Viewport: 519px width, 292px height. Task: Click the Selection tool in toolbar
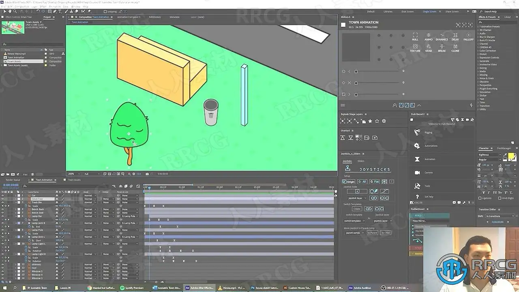(x=4, y=11)
